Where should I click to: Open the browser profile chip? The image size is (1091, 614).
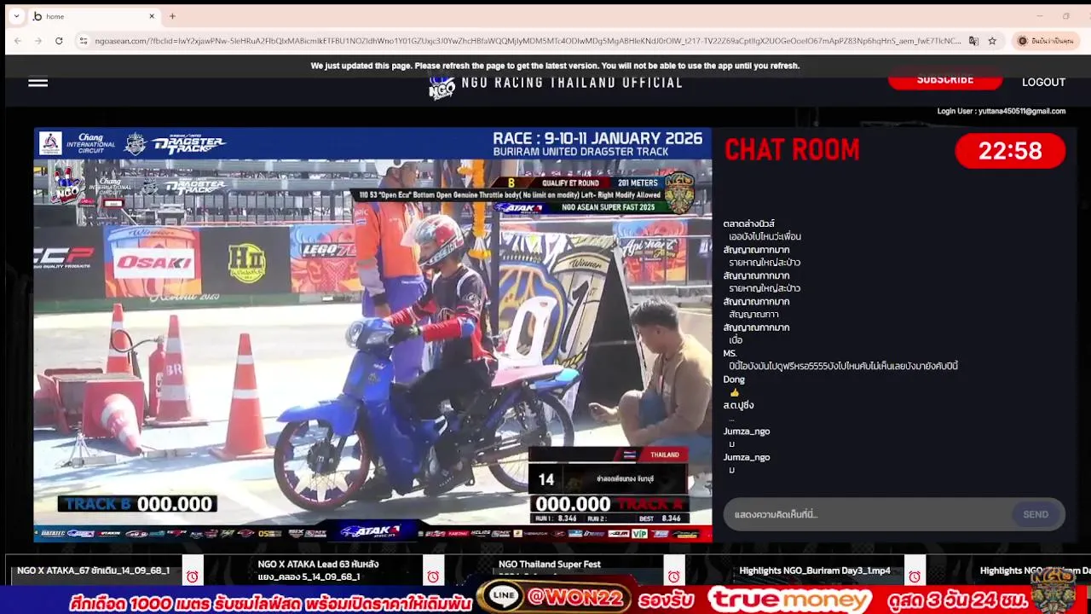tap(1046, 41)
